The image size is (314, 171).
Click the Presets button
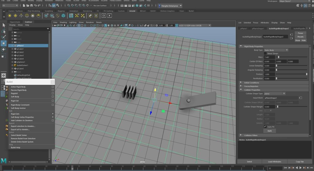point(301,37)
